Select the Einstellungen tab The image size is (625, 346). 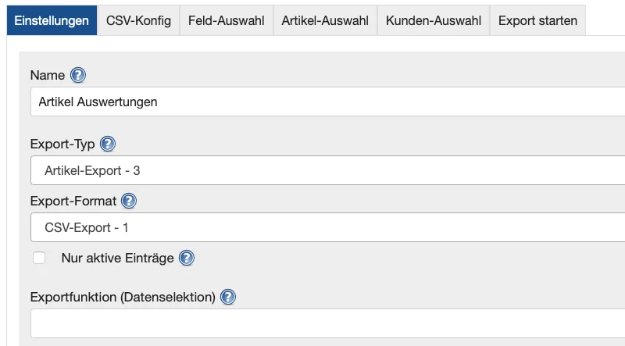(52, 21)
